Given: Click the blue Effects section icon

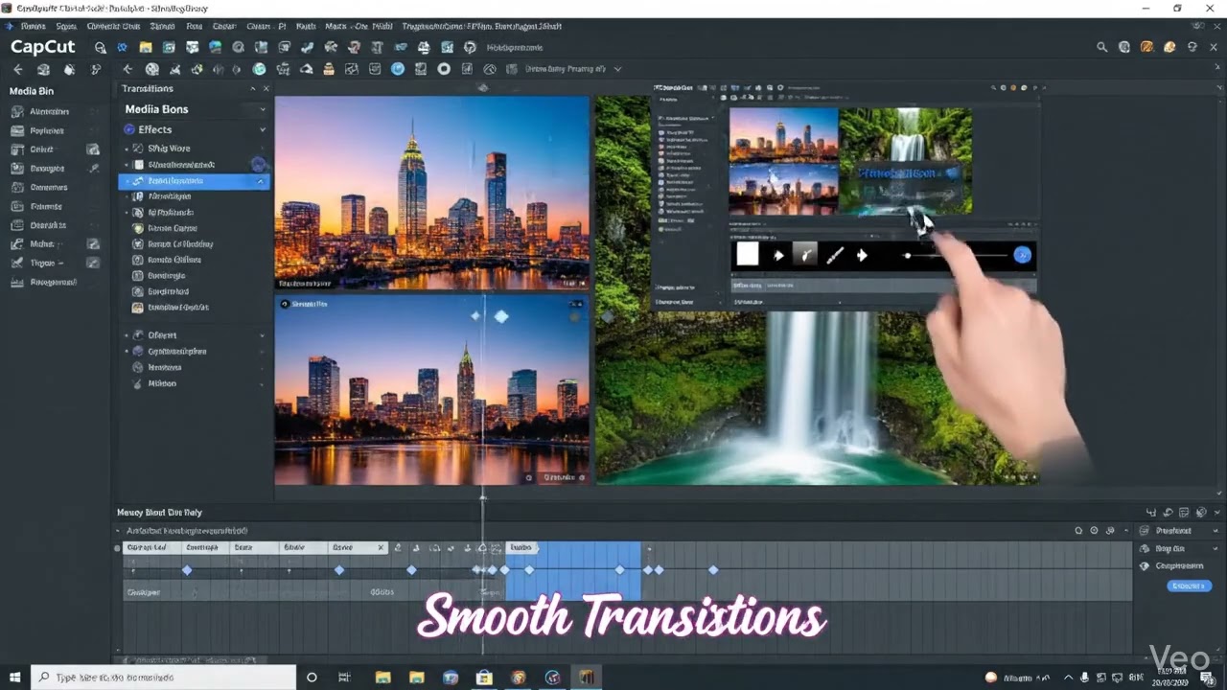Looking at the screenshot, I should point(129,129).
